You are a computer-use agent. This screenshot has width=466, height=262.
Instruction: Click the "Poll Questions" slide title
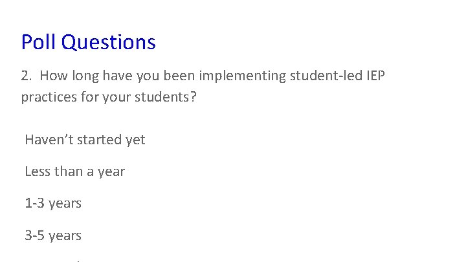pos(88,42)
